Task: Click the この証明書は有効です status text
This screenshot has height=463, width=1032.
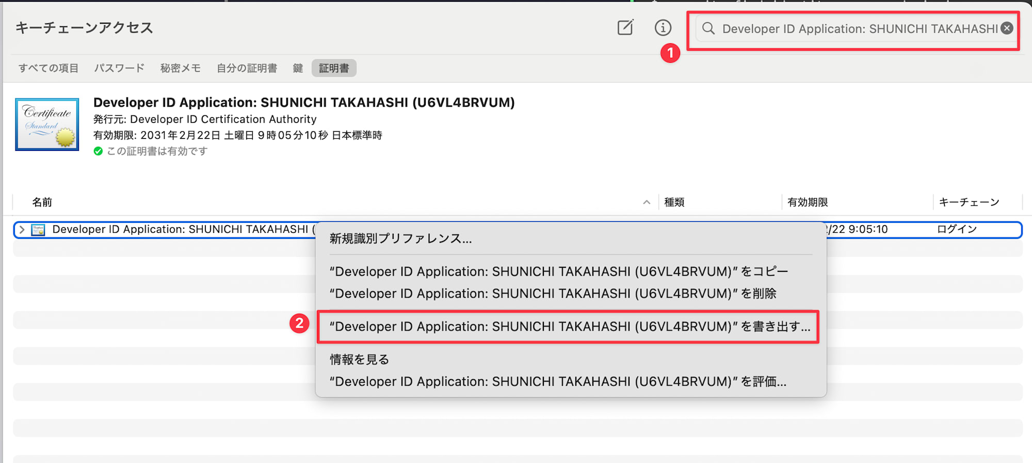Action: [157, 151]
